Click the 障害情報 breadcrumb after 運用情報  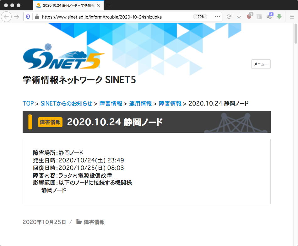coord(170,103)
